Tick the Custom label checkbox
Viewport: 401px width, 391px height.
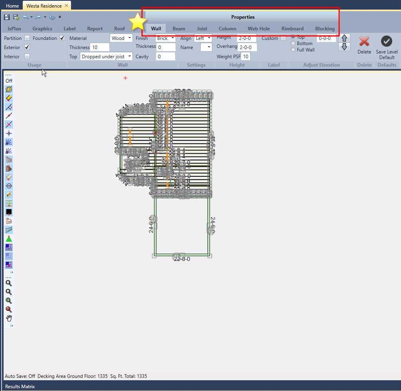click(283, 39)
